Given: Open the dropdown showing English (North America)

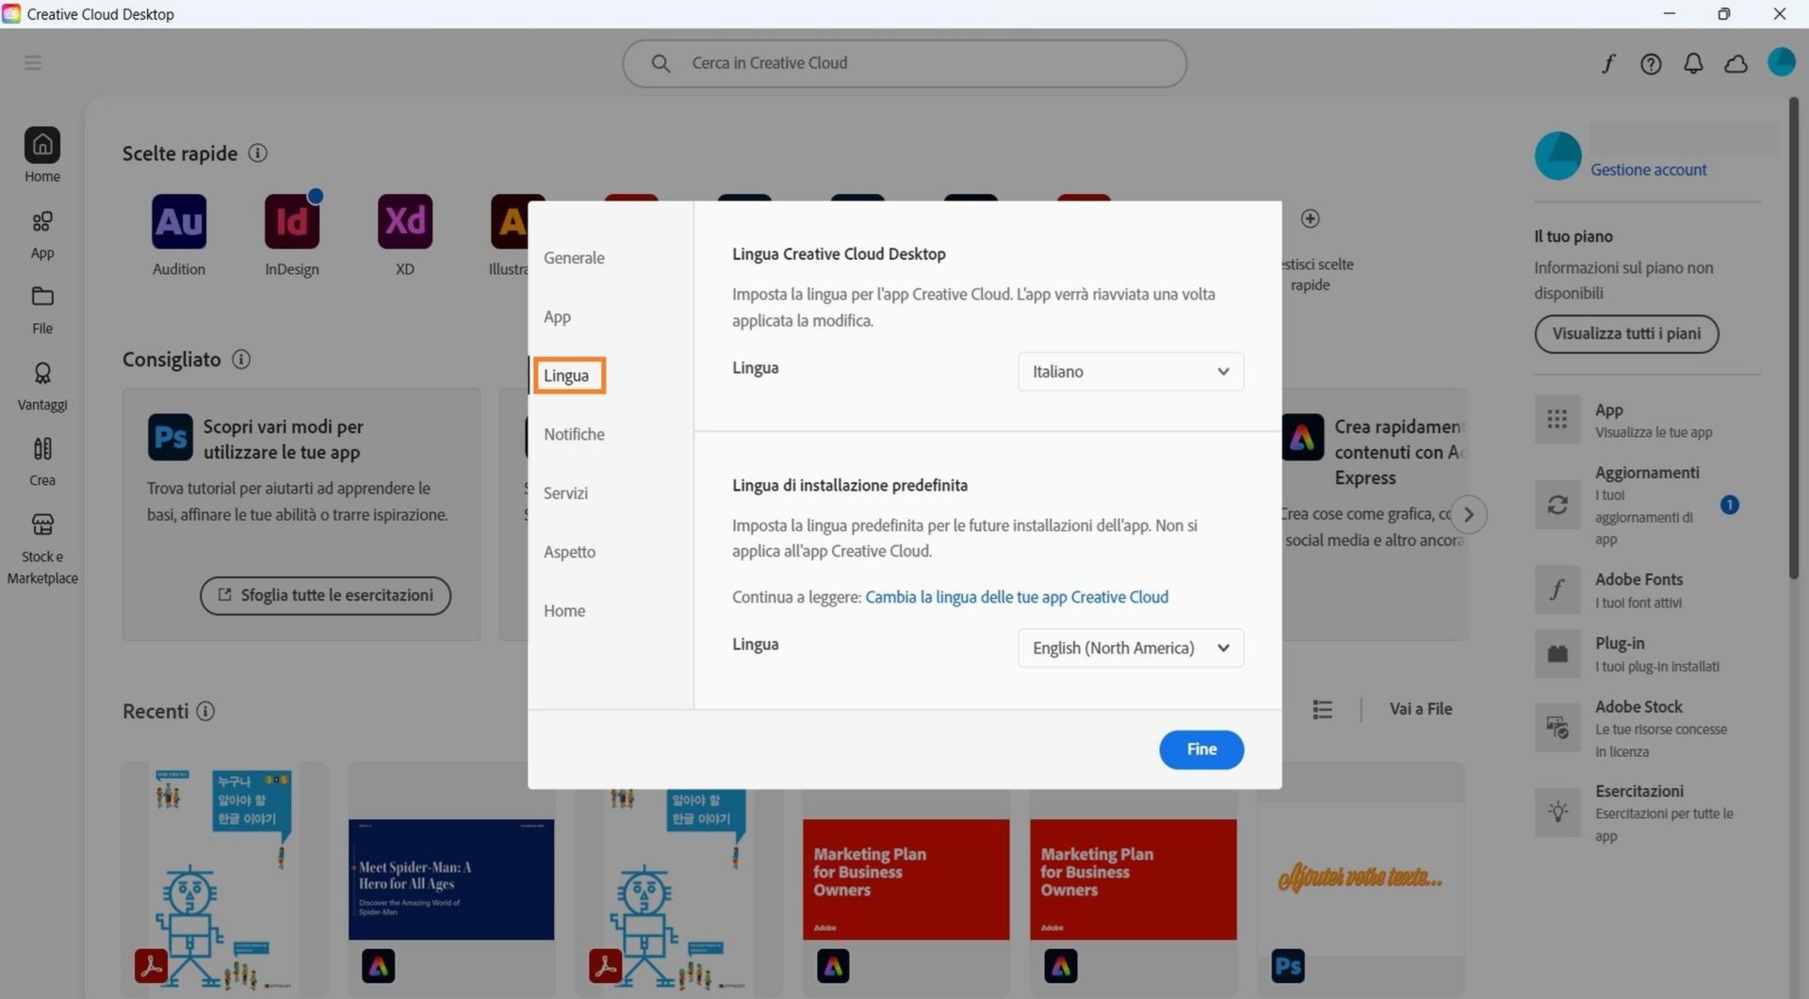Looking at the screenshot, I should [1131, 649].
